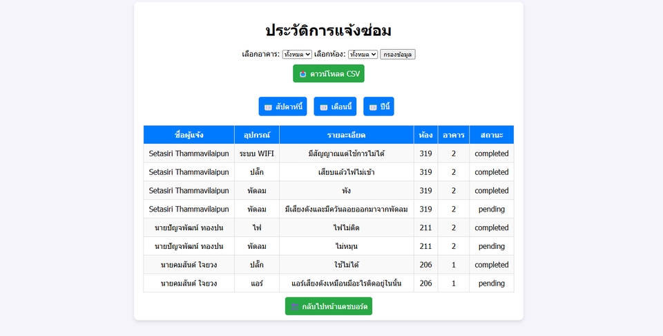Click the กรองข้อมูล filter button
This screenshot has width=663, height=336.
click(x=398, y=54)
